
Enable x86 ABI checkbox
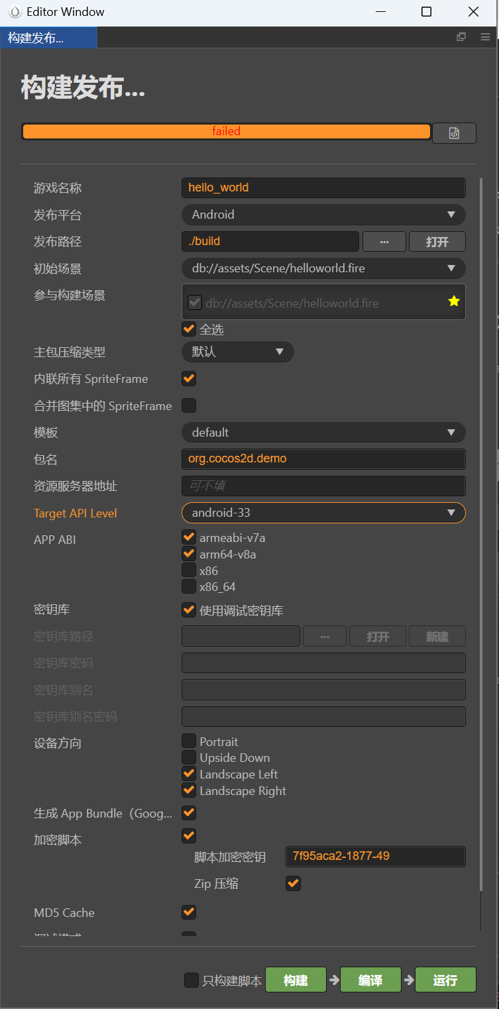click(x=189, y=570)
